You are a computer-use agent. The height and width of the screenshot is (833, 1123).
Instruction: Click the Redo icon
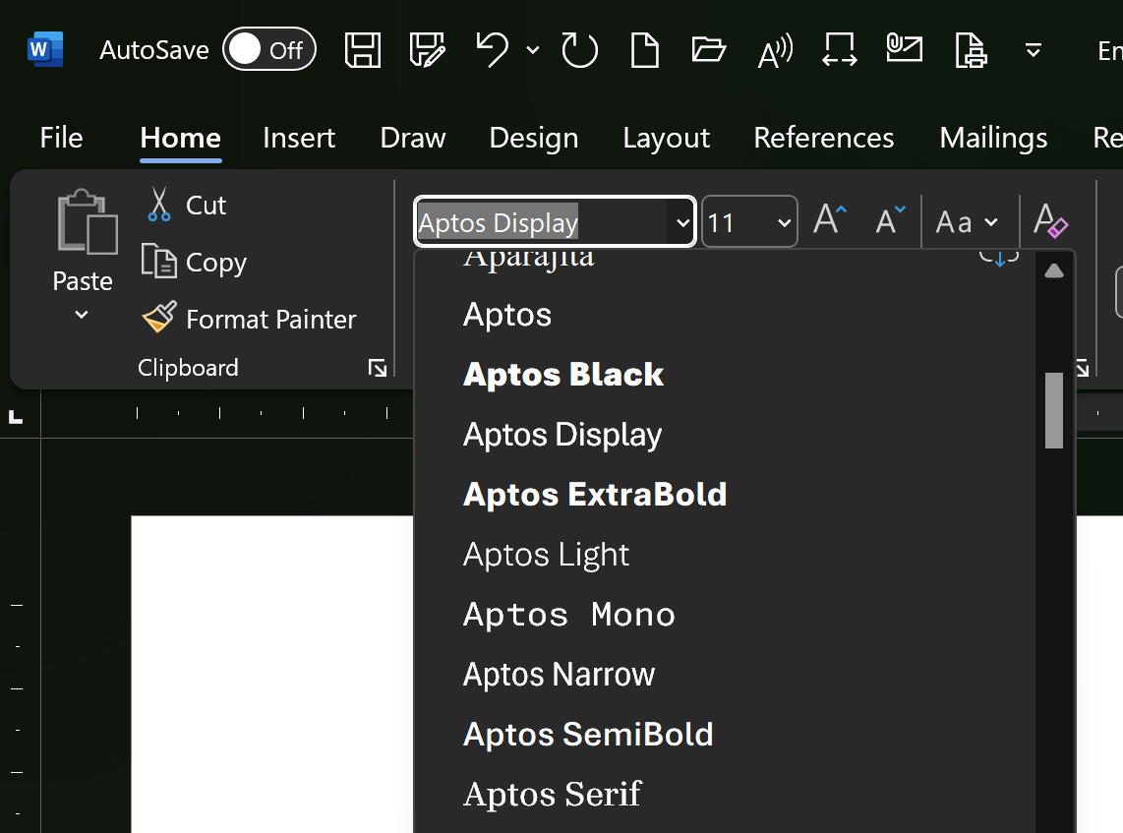(579, 50)
